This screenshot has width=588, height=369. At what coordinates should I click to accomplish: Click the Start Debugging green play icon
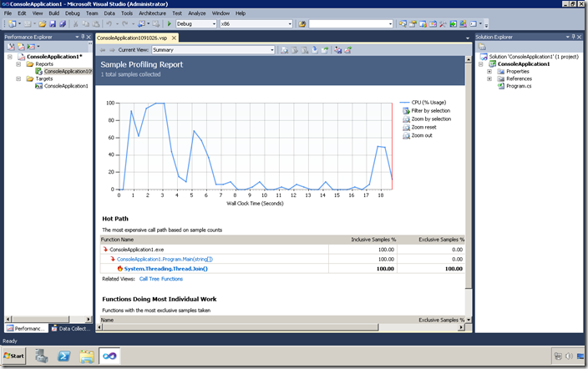click(x=170, y=24)
